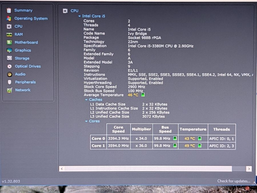Collapse the Intel Core i5 tree node
The width and height of the screenshot is (257, 193).
[79, 16]
